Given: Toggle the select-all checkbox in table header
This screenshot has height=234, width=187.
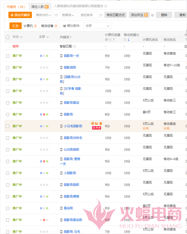Looking at the screenshot, I should pos(8,37).
